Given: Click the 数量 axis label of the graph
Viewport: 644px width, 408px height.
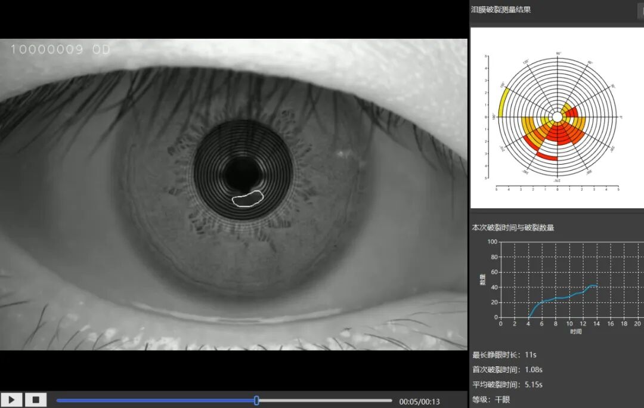Looking at the screenshot, I should pyautogui.click(x=482, y=279).
